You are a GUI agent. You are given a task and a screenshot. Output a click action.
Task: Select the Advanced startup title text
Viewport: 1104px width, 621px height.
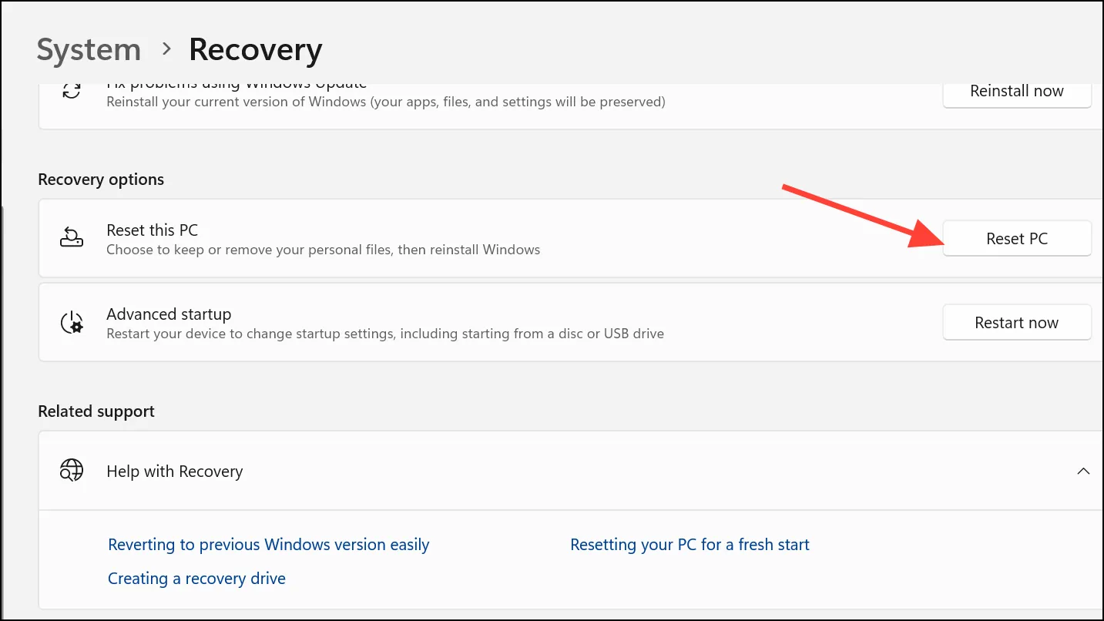pyautogui.click(x=169, y=314)
